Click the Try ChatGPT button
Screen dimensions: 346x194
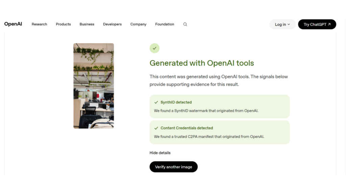(317, 24)
